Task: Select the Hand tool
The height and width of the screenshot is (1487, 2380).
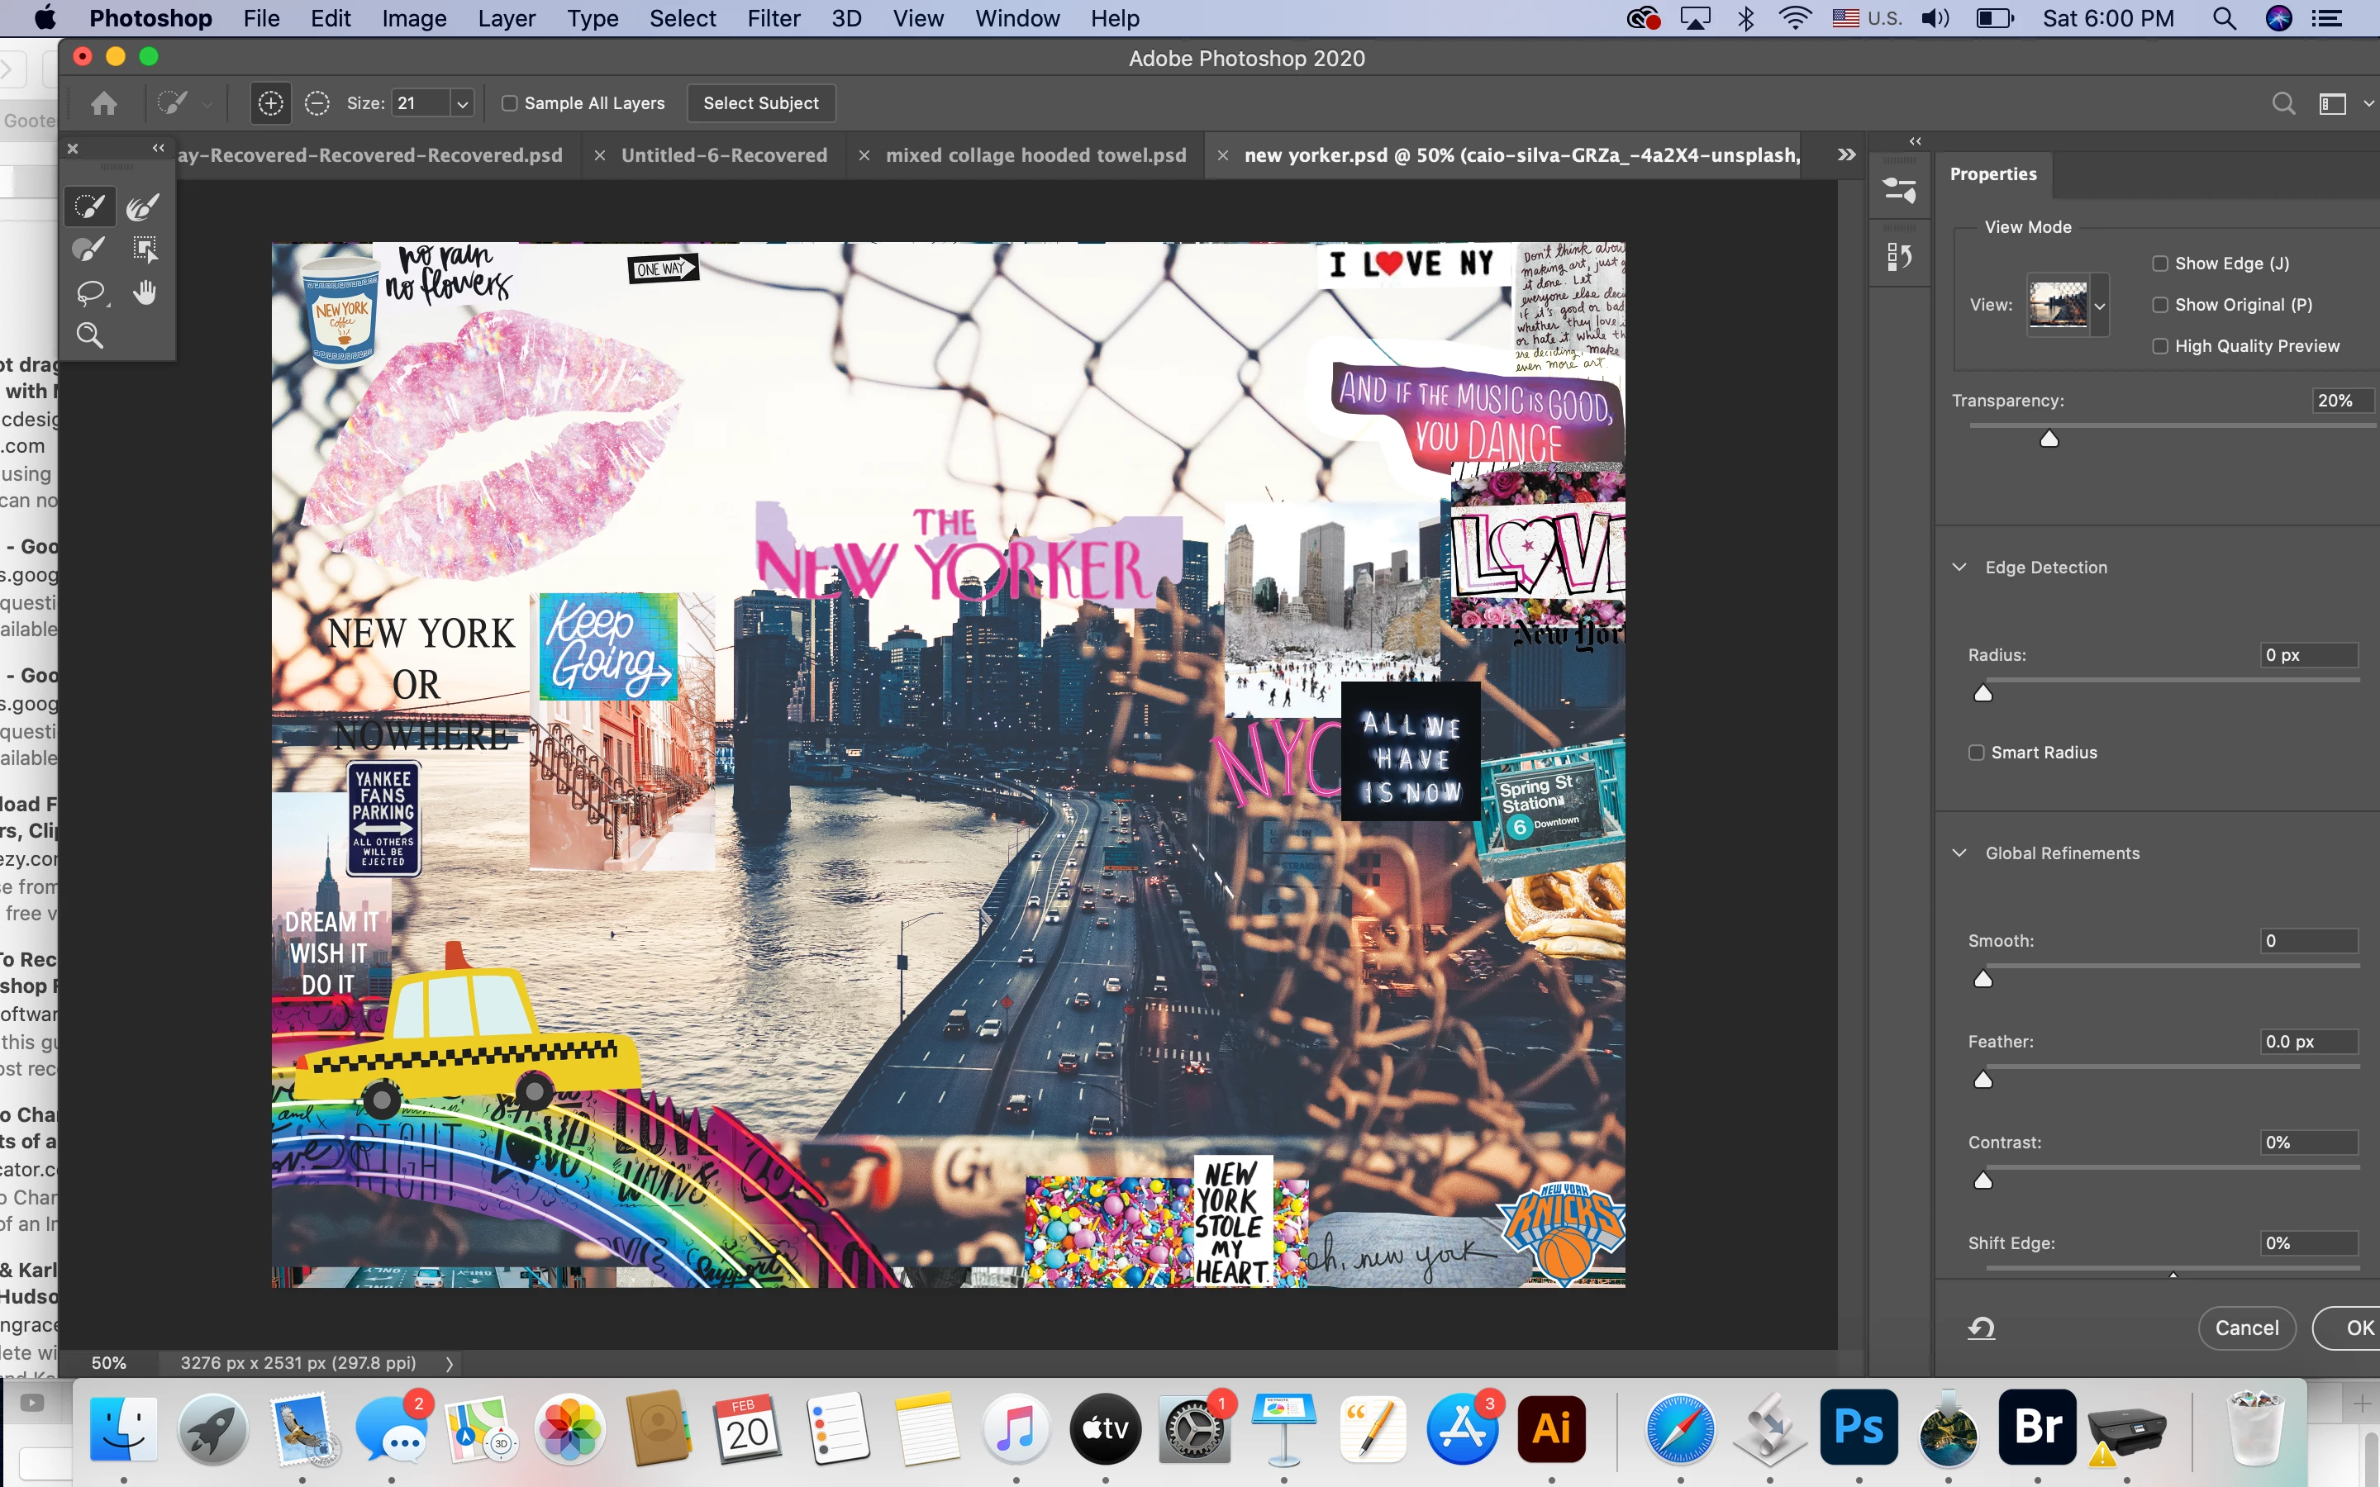Action: coord(145,292)
